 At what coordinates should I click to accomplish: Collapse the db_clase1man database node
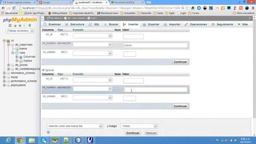[8, 44]
